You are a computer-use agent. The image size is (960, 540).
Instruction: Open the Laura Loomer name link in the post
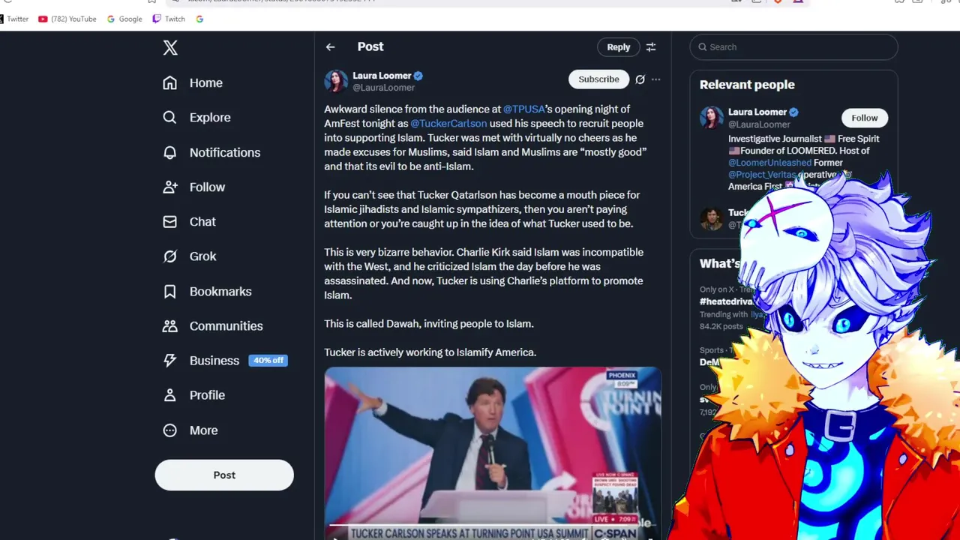[382, 76]
